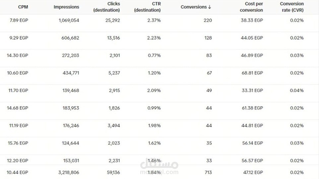Select the 38.33 EGP cost cell
Image resolution: width=319 pixels, height=179 pixels.
(252, 20)
